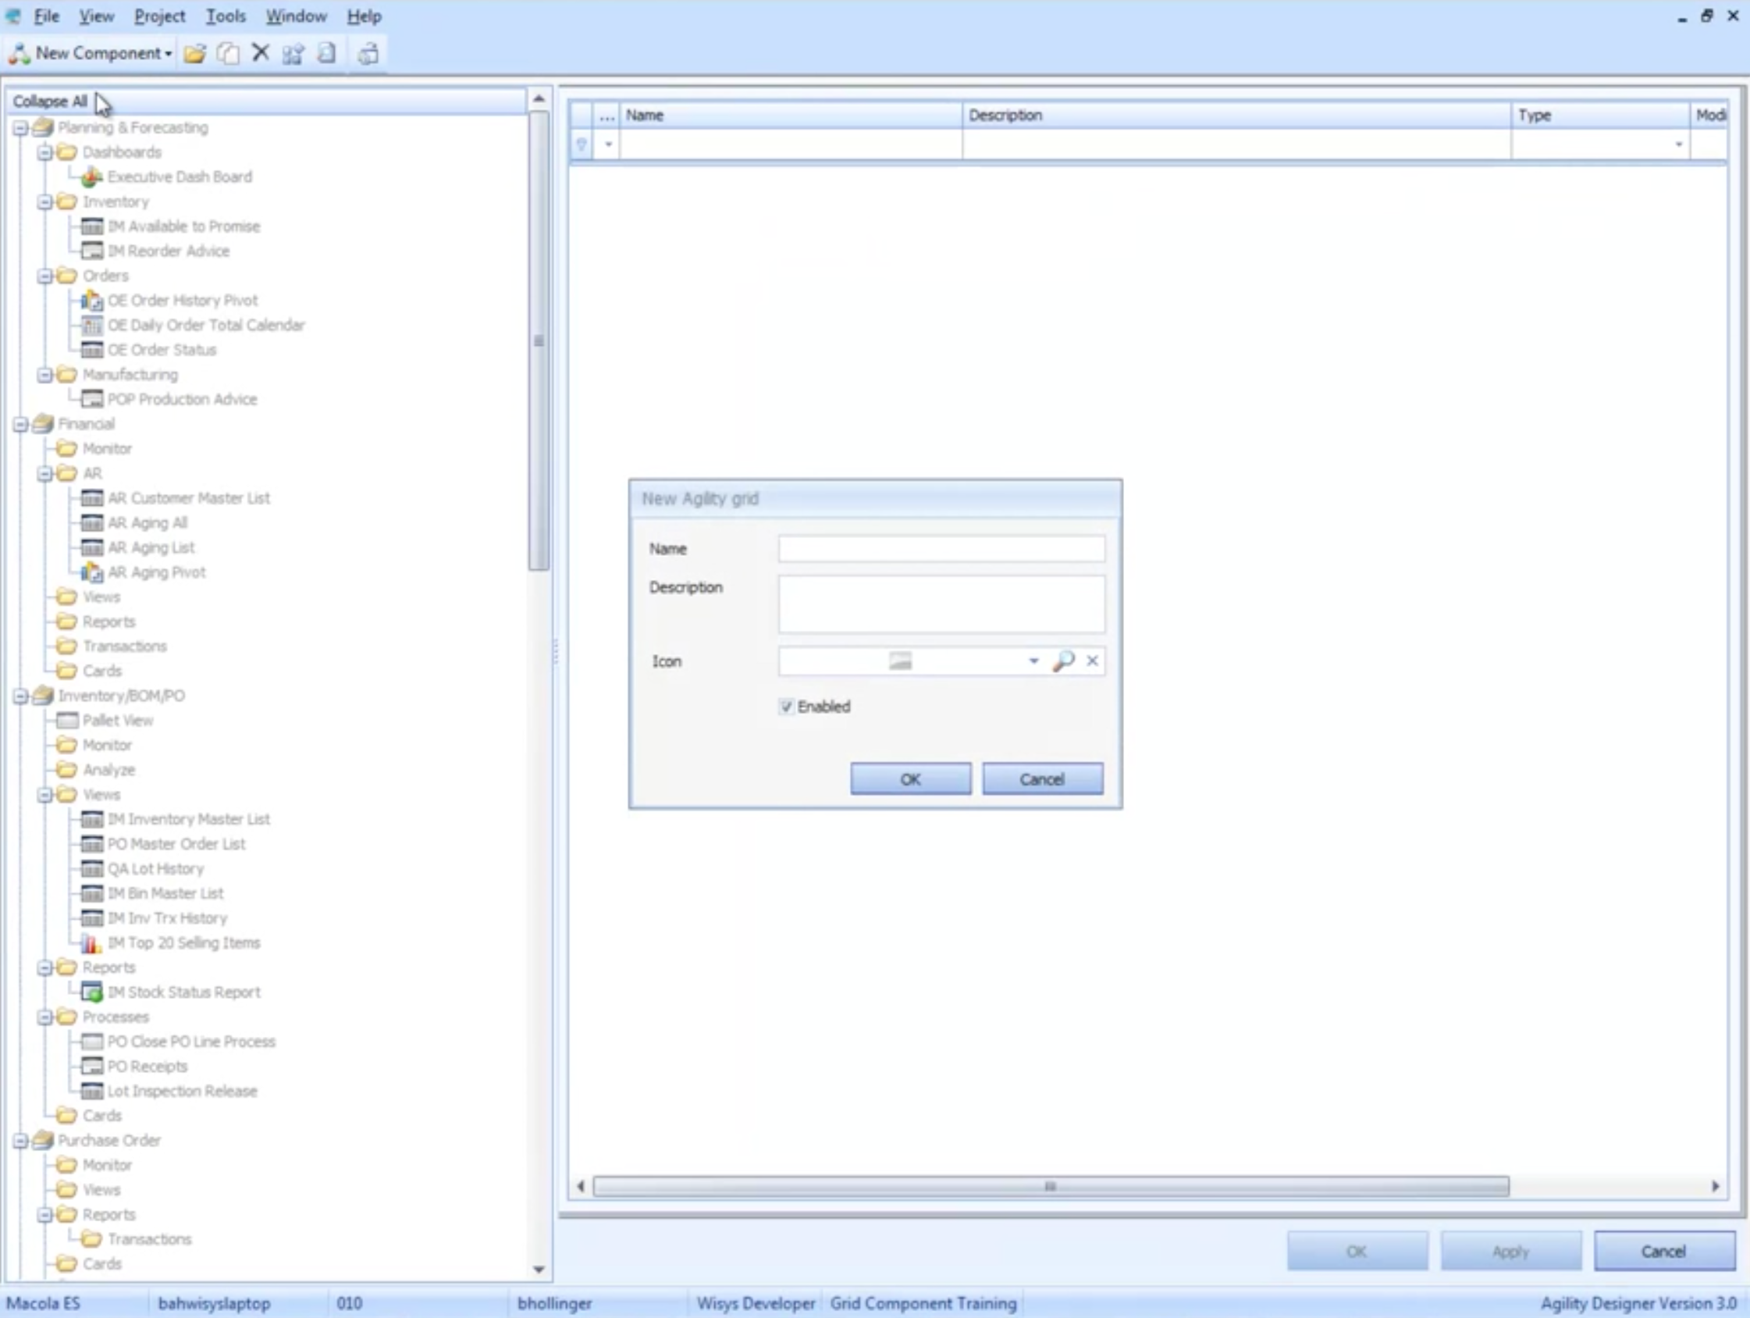Click the copy pages toolbar icon

(x=228, y=54)
